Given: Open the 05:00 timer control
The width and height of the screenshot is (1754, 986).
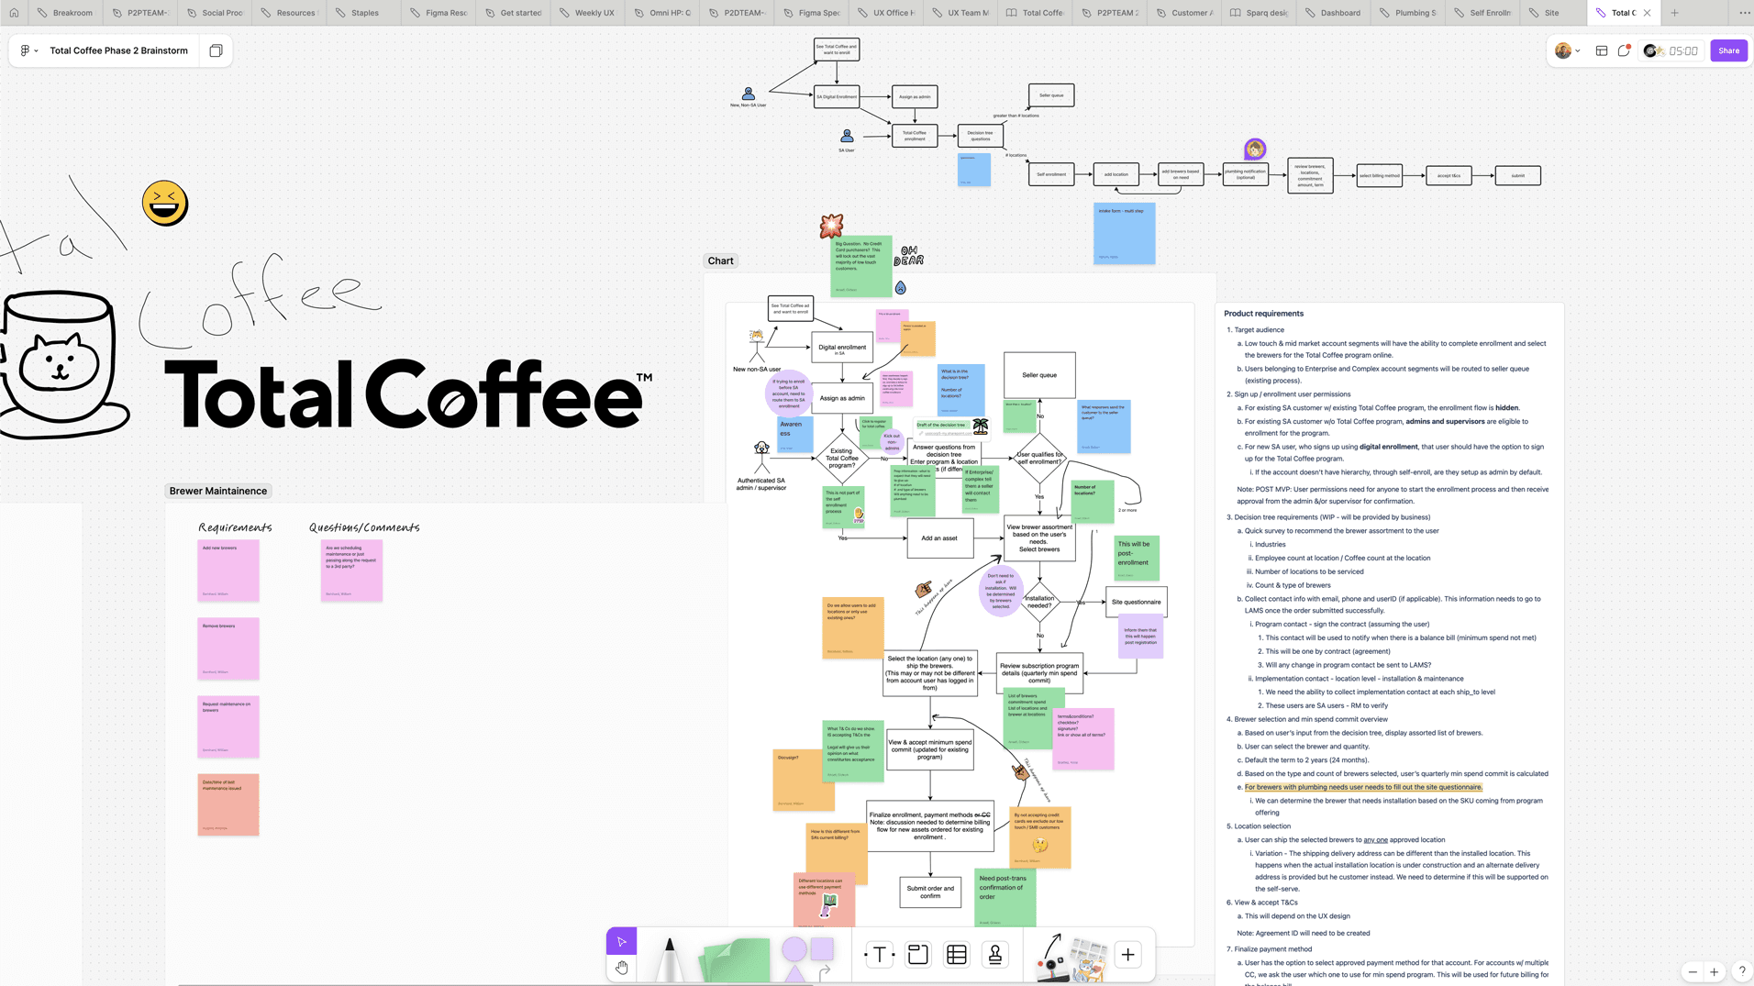Looking at the screenshot, I should point(1671,50).
